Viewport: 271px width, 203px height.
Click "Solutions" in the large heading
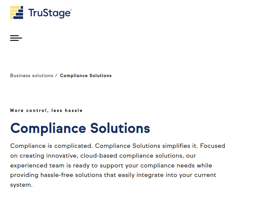[120, 128]
